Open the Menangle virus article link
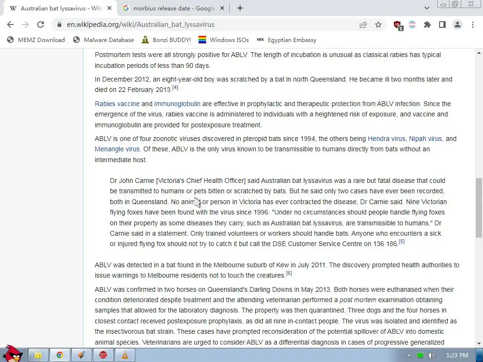This screenshot has height=362, width=483. point(117,149)
